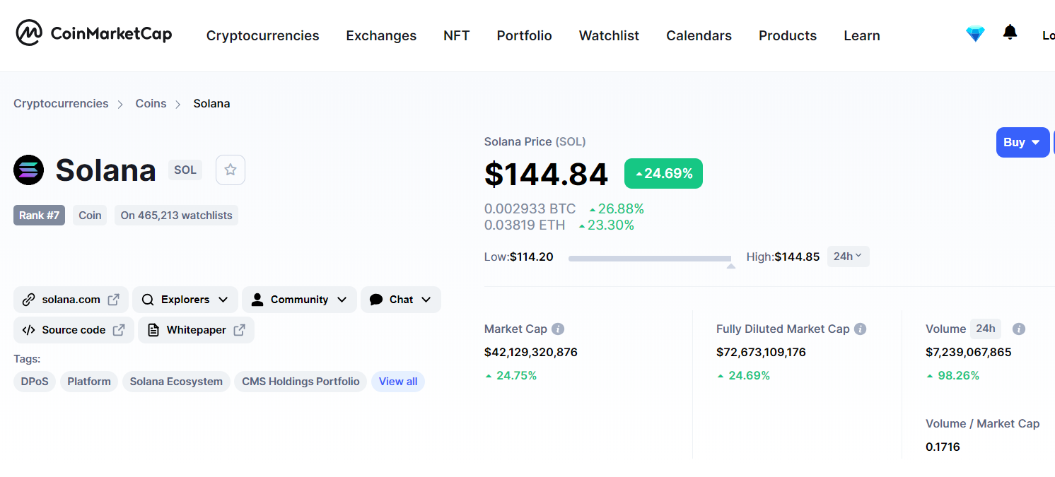Click View all tags

398,382
